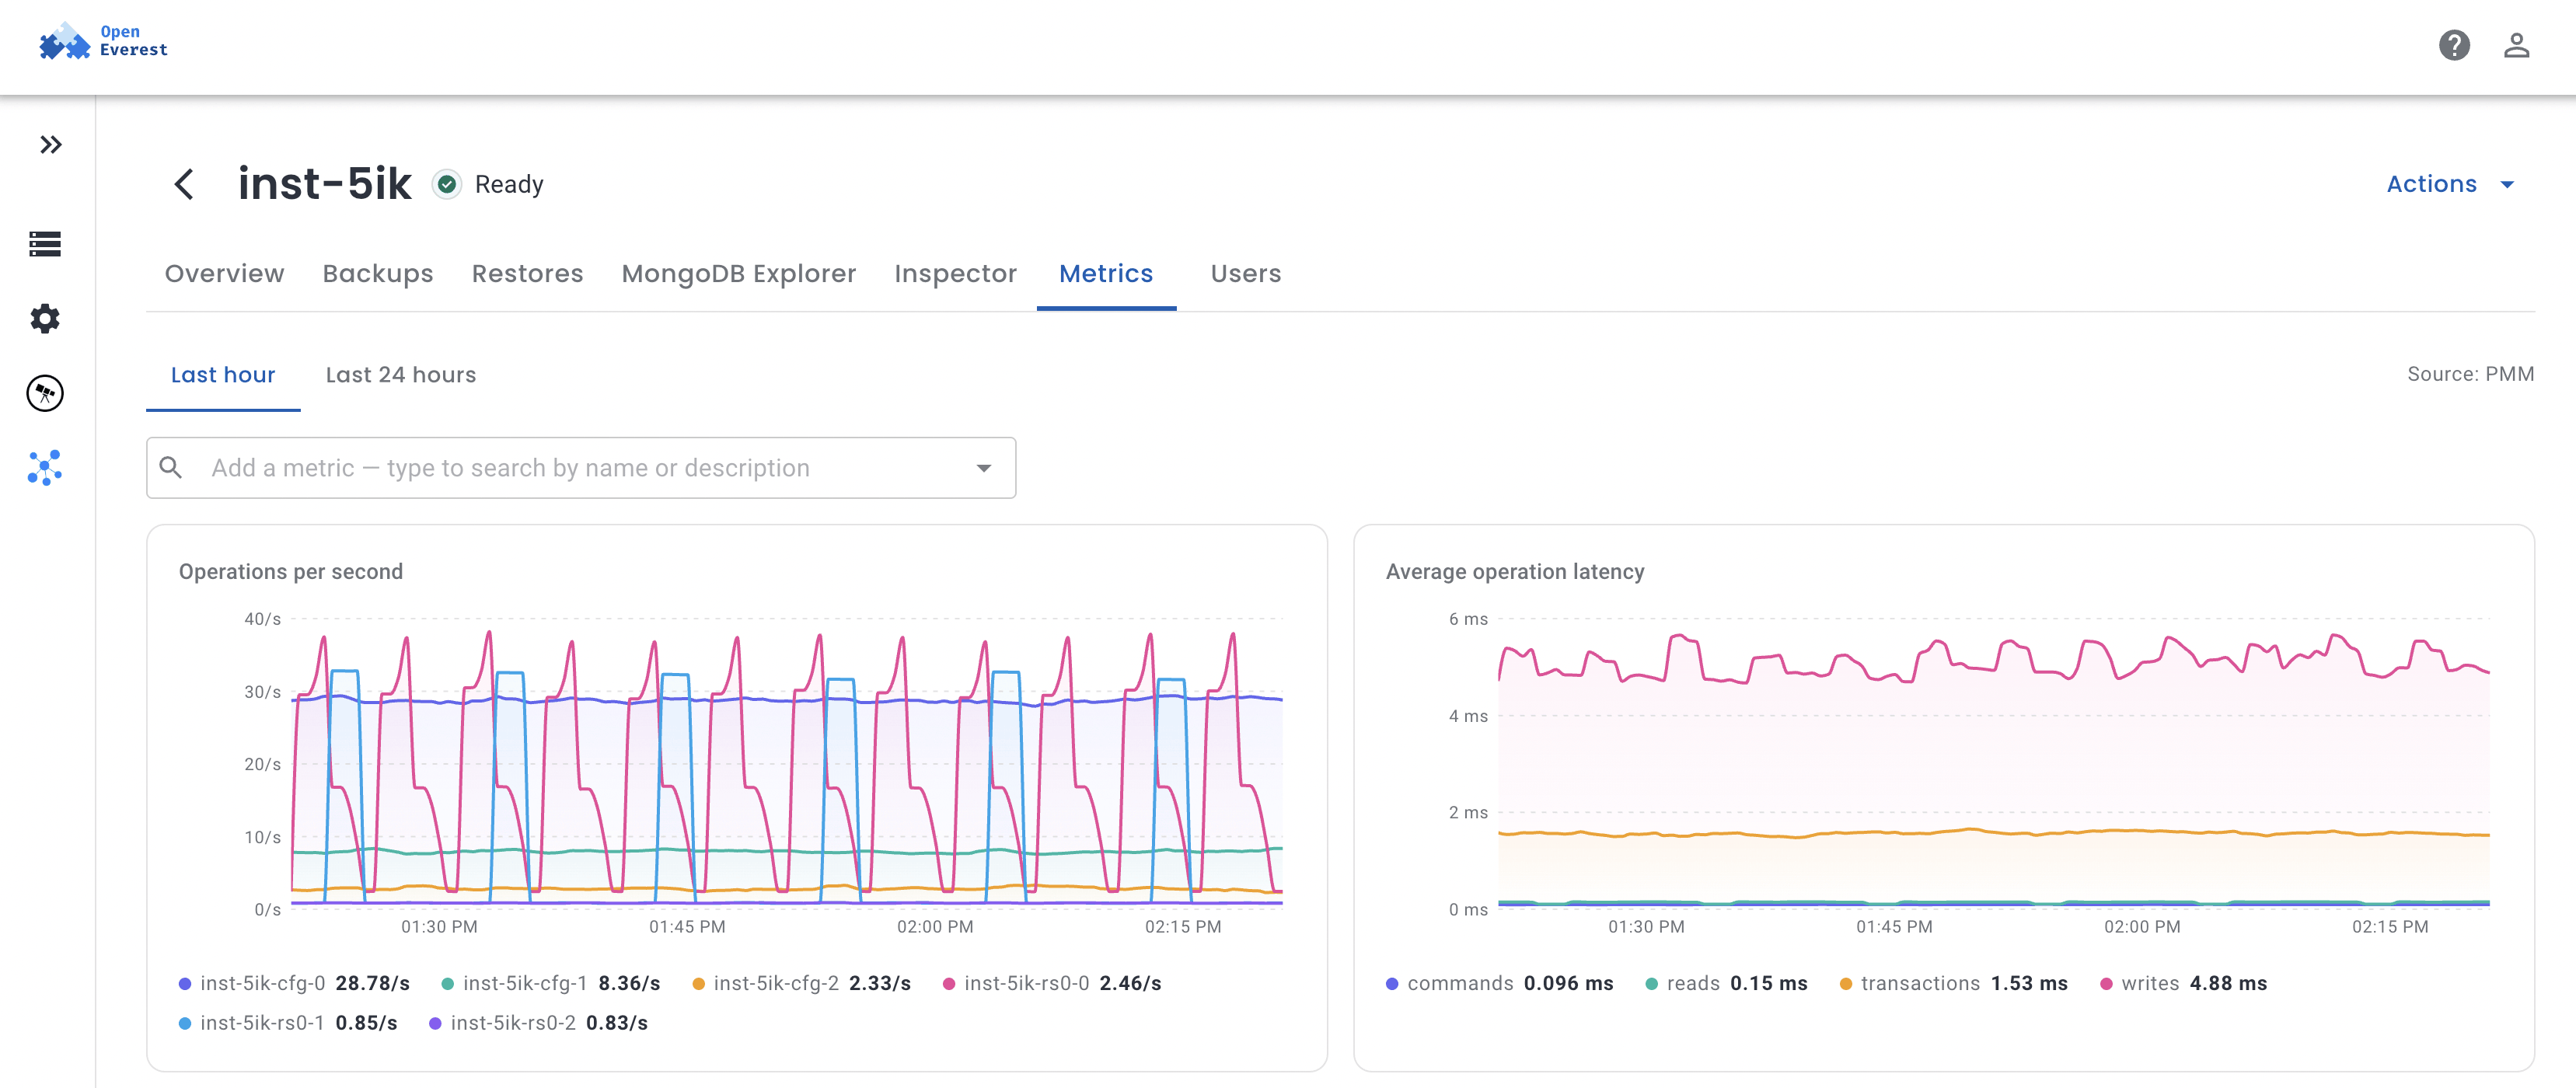Click the Open Everest logo

tap(103, 42)
